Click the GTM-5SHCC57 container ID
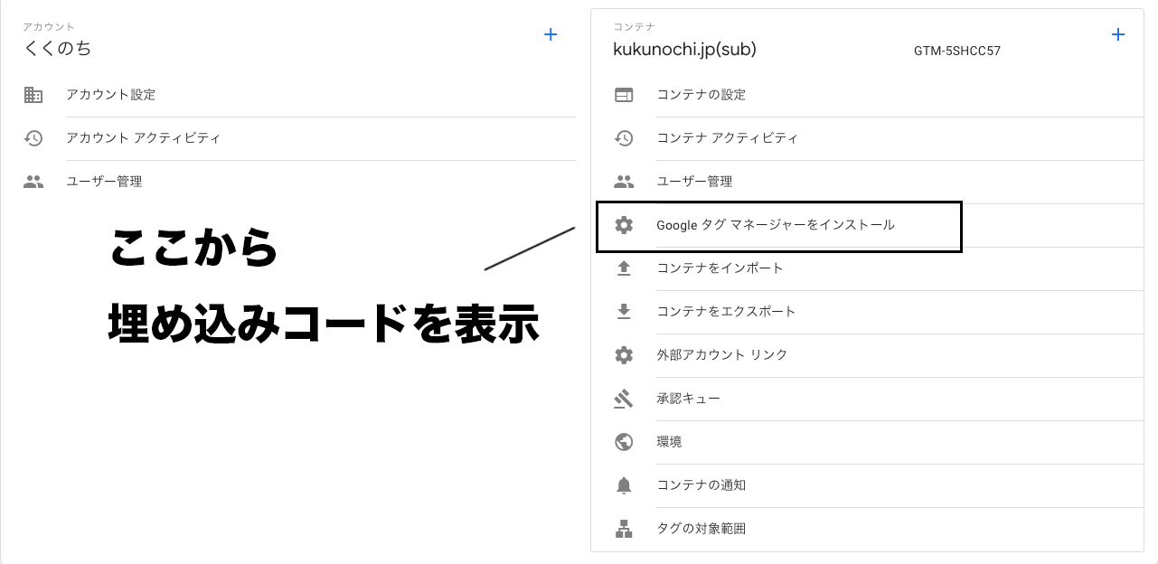Viewport: 1158px width, 564px height. (957, 52)
